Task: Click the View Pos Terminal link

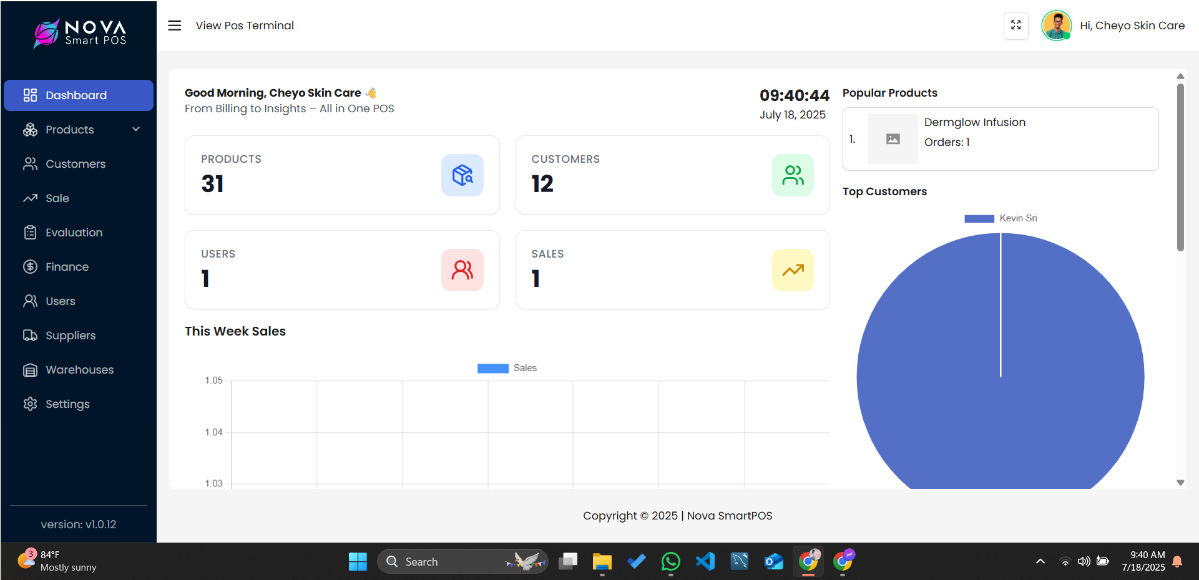Action: [x=245, y=26]
